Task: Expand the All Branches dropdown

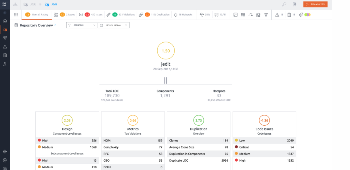Action: (x=82, y=25)
